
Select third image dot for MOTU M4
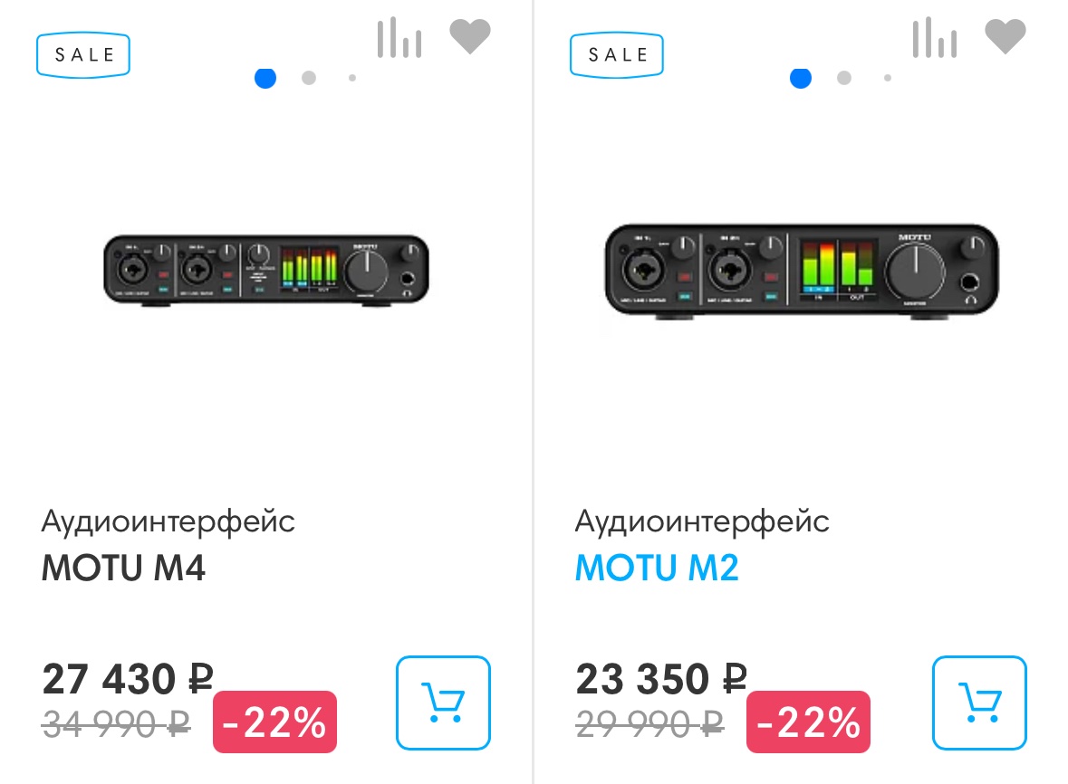click(352, 78)
